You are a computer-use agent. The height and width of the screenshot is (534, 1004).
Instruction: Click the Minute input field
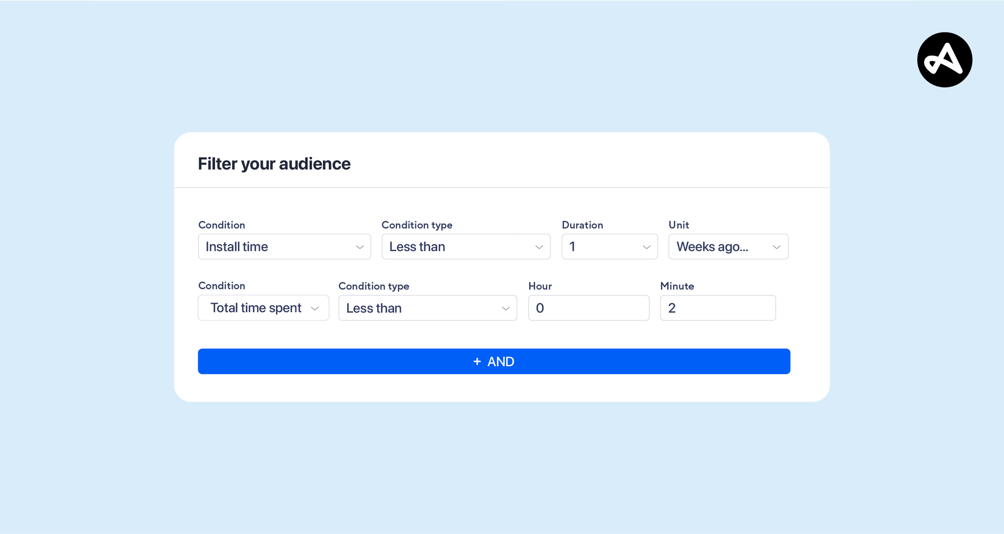coord(717,308)
